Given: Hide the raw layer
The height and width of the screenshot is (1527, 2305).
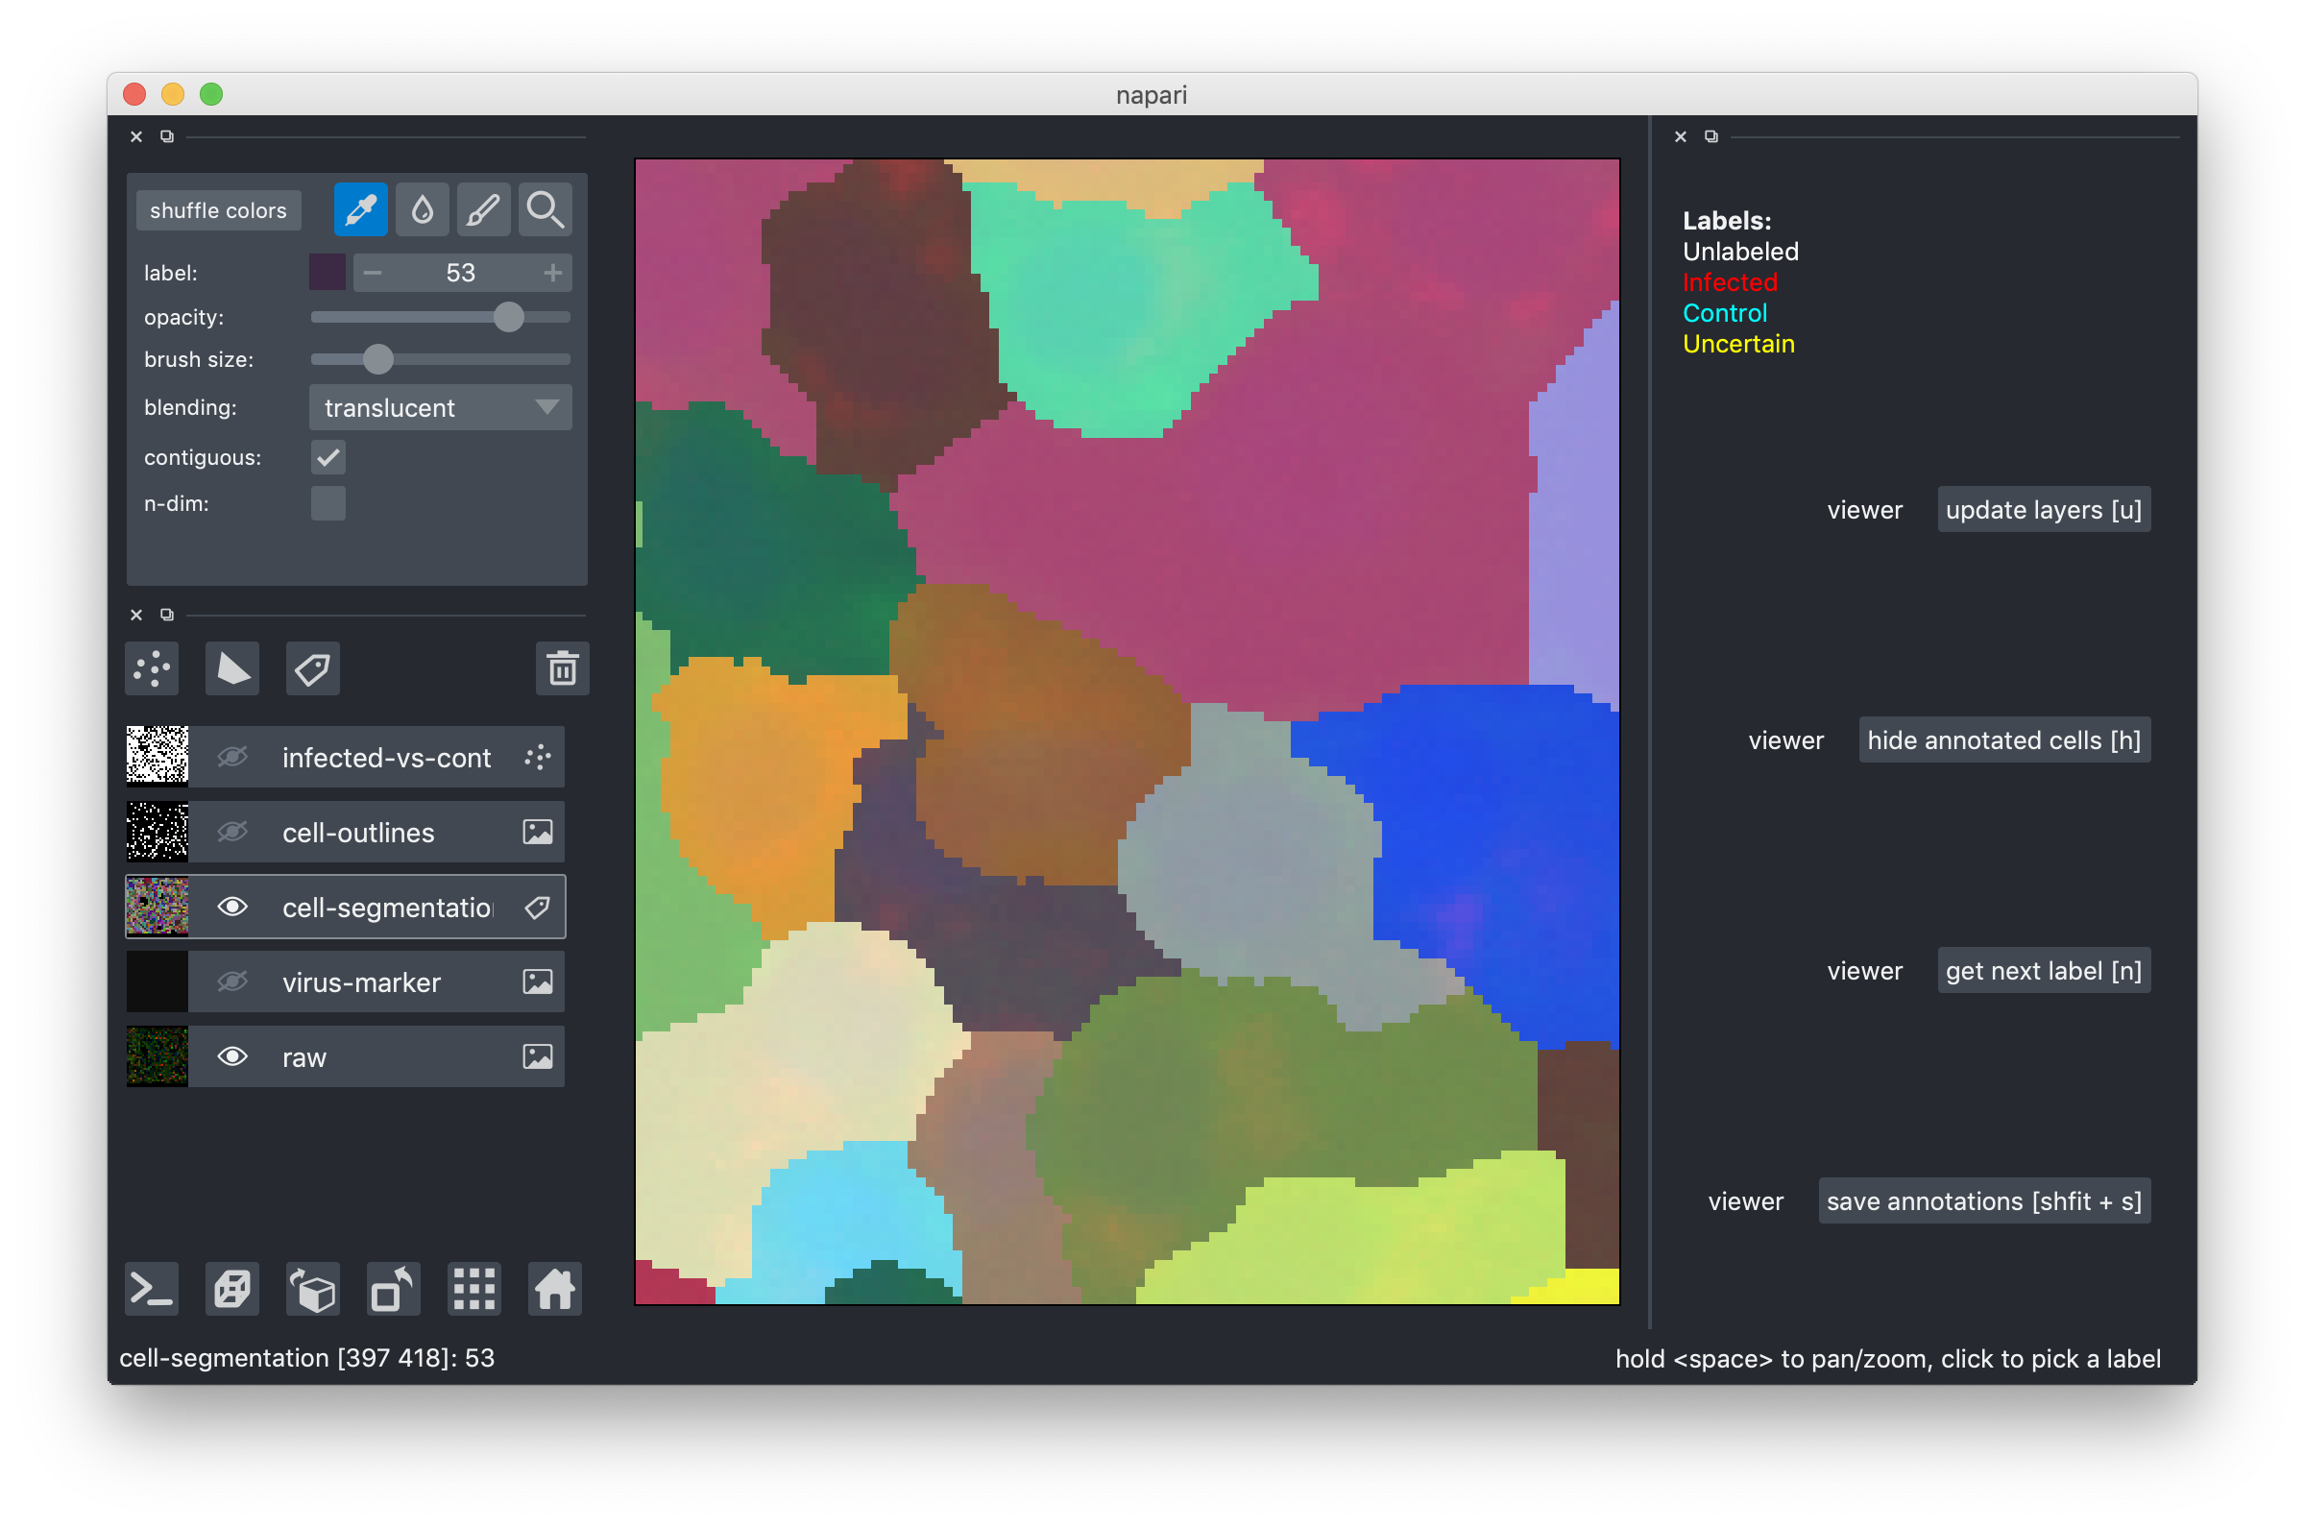Looking at the screenshot, I should (231, 1056).
